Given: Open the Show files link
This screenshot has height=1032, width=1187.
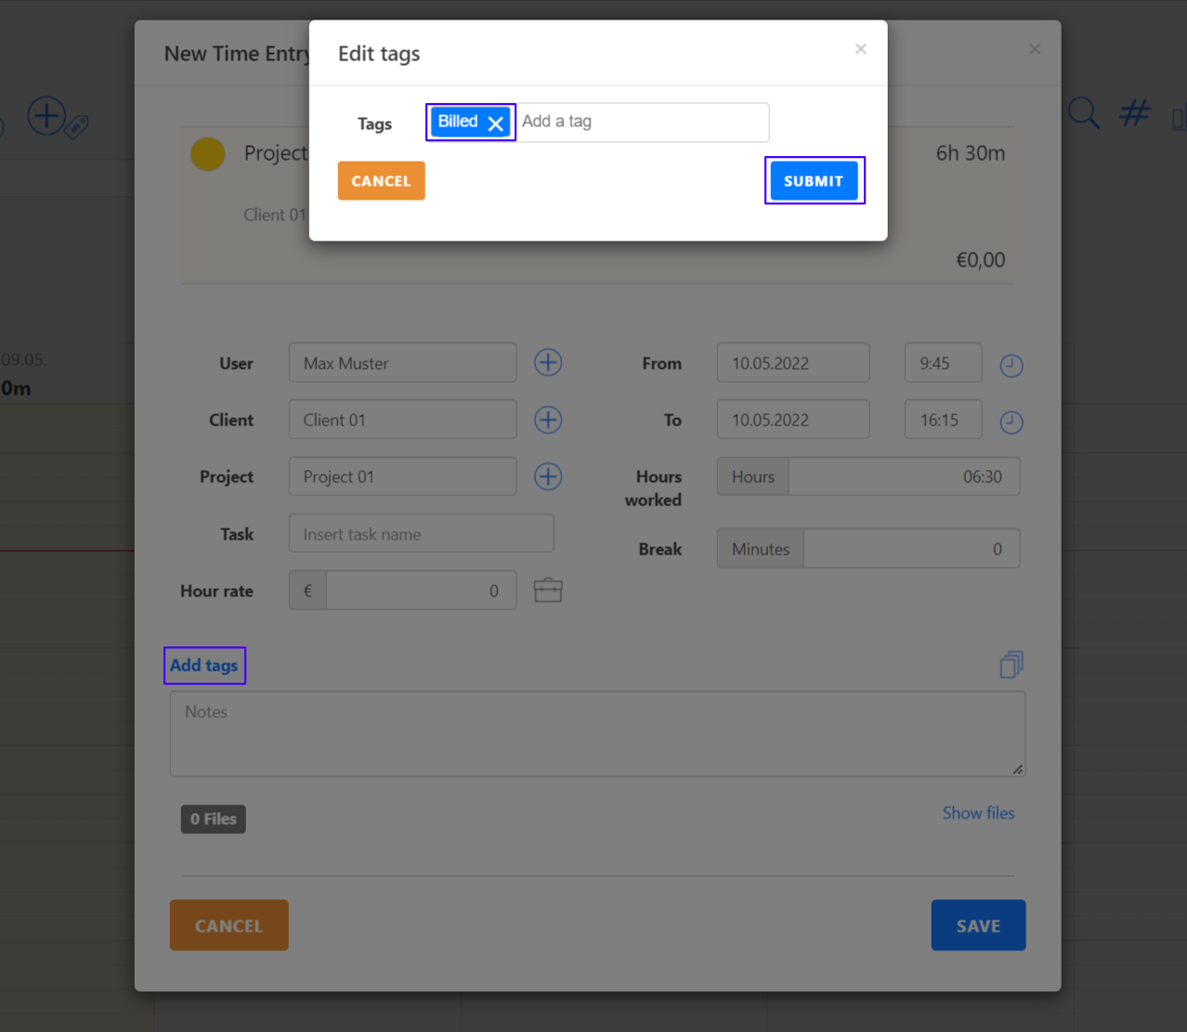Looking at the screenshot, I should (979, 813).
